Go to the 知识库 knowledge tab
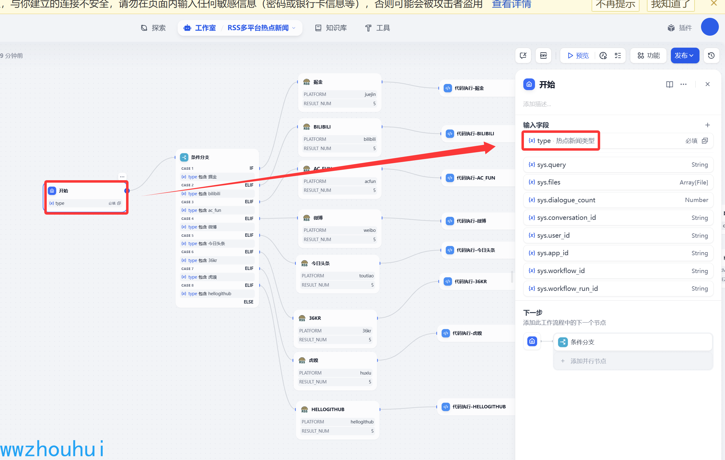Image resolution: width=725 pixels, height=460 pixels. click(331, 28)
